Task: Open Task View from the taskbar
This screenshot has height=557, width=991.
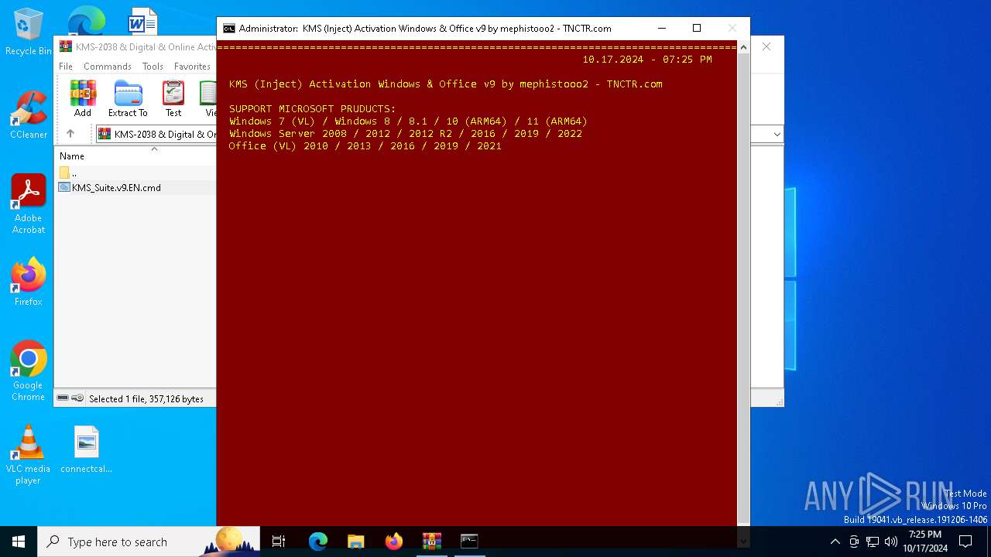Action: pos(279,542)
